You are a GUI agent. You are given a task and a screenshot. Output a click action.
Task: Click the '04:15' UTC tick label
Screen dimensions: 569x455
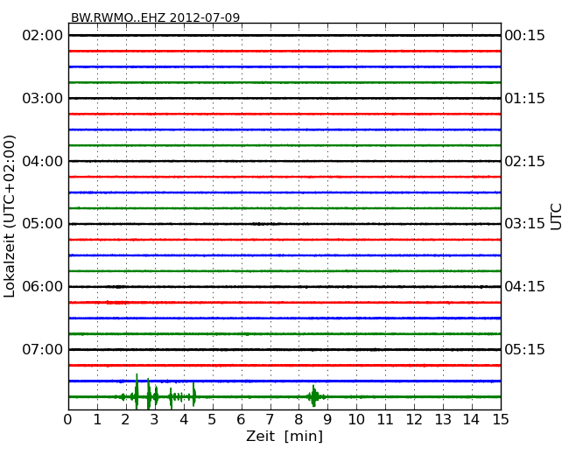(x=524, y=287)
